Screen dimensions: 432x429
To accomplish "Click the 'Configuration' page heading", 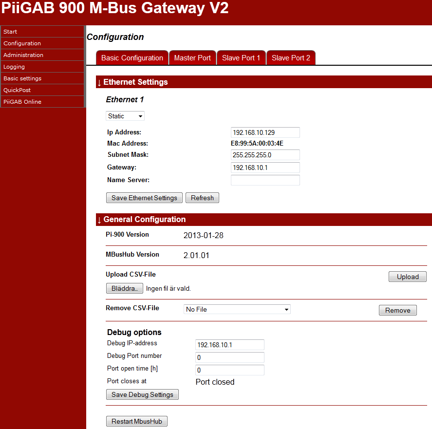I will 115,37.
